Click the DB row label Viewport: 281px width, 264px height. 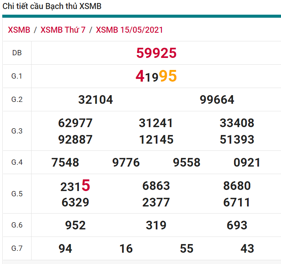[x=17, y=53]
